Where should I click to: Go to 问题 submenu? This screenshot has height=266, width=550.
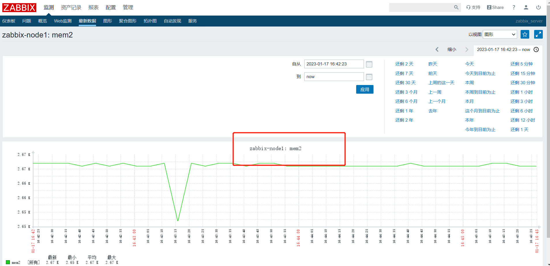coord(27,21)
